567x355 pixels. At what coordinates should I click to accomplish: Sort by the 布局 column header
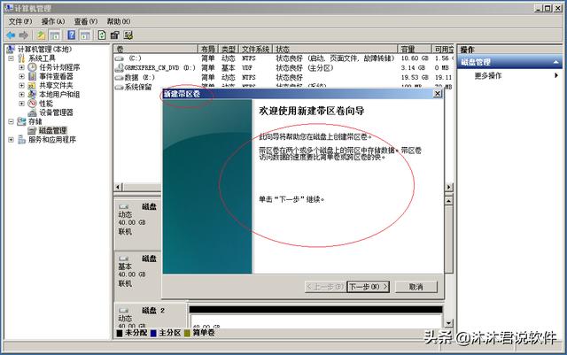click(208, 50)
